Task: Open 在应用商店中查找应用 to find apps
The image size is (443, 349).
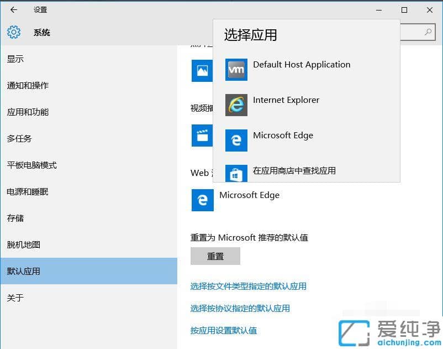Action: pyautogui.click(x=294, y=171)
